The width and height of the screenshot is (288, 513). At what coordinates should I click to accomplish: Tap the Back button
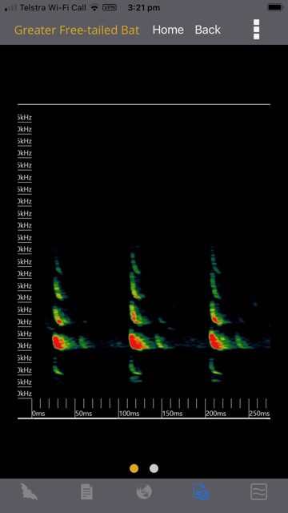[x=208, y=30]
